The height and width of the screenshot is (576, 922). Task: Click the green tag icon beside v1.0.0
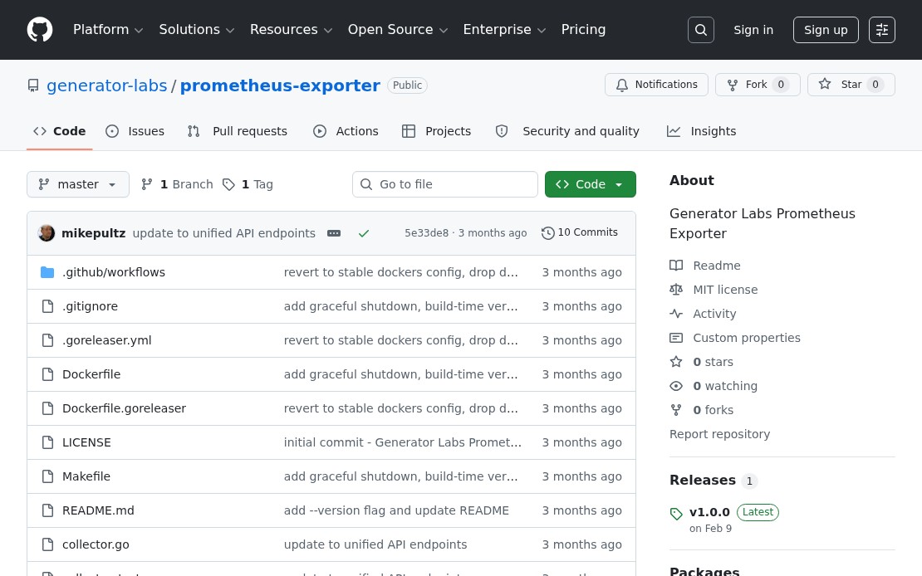(x=676, y=514)
